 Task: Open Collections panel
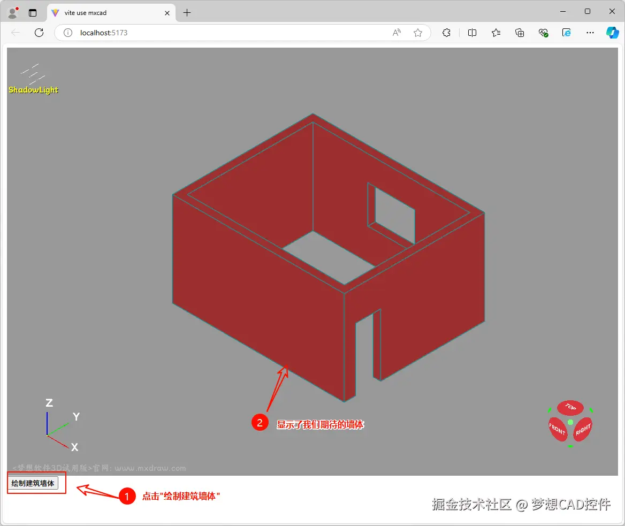tap(520, 33)
